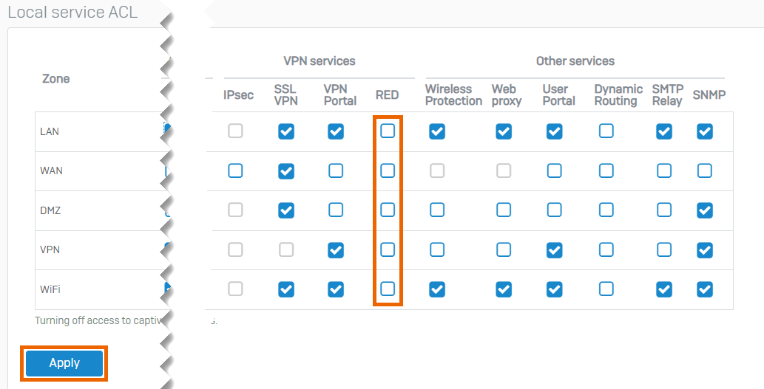Click the Apply button
This screenshot has height=389, width=764.
[x=64, y=363]
